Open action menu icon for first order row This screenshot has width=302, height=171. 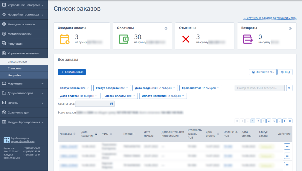pyautogui.click(x=287, y=147)
